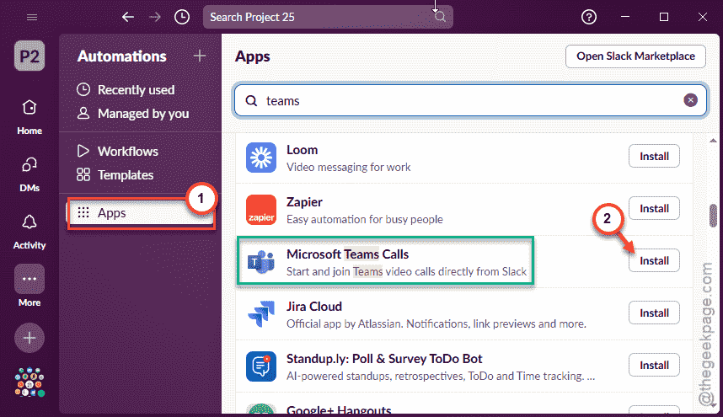Screen dimensions: 723x417
Task: Go back with the left arrow
Action: (128, 18)
